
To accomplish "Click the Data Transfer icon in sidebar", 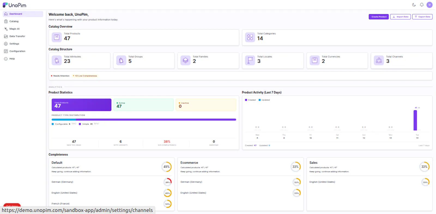I will tap(6, 36).
